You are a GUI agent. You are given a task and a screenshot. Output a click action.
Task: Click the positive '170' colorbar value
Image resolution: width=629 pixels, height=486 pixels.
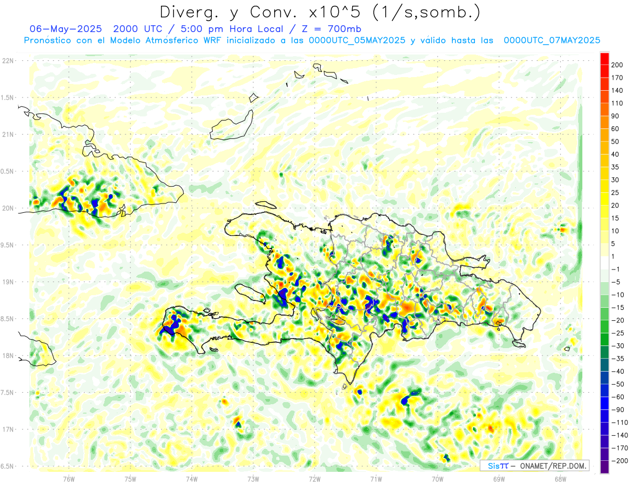617,78
